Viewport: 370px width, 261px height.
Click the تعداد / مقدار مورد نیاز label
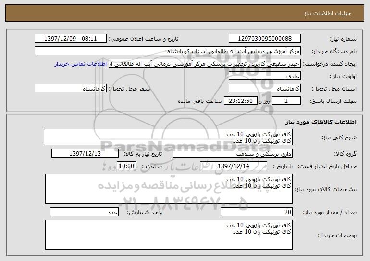[330, 212]
